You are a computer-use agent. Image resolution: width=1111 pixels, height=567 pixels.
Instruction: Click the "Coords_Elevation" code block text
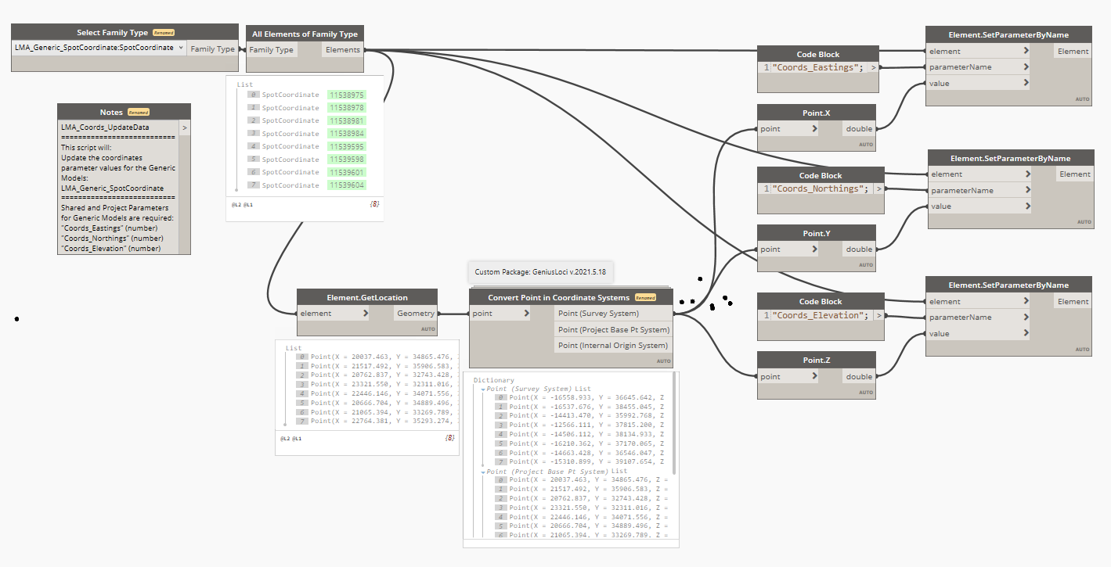coord(821,315)
